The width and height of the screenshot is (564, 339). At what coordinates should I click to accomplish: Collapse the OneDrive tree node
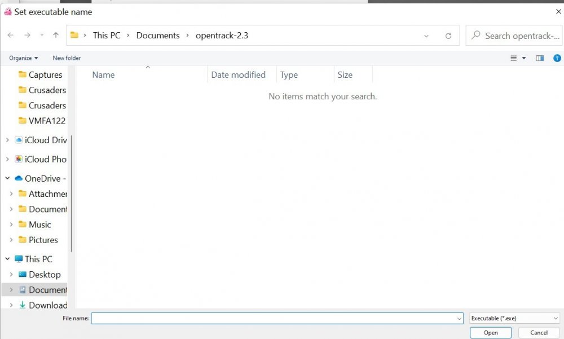pos(7,178)
